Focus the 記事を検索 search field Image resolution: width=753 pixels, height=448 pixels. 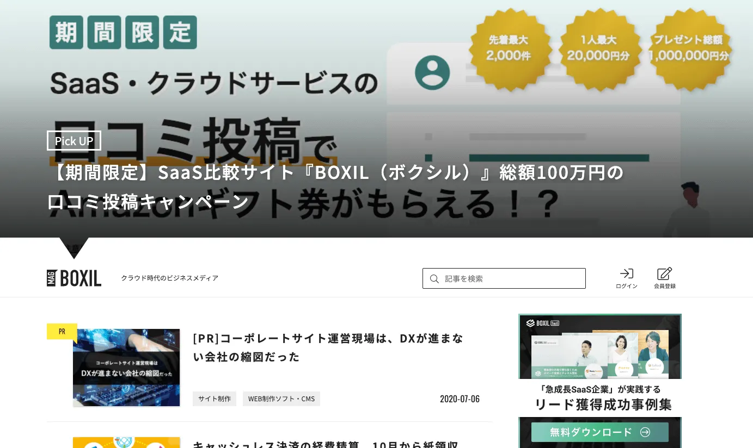click(504, 278)
